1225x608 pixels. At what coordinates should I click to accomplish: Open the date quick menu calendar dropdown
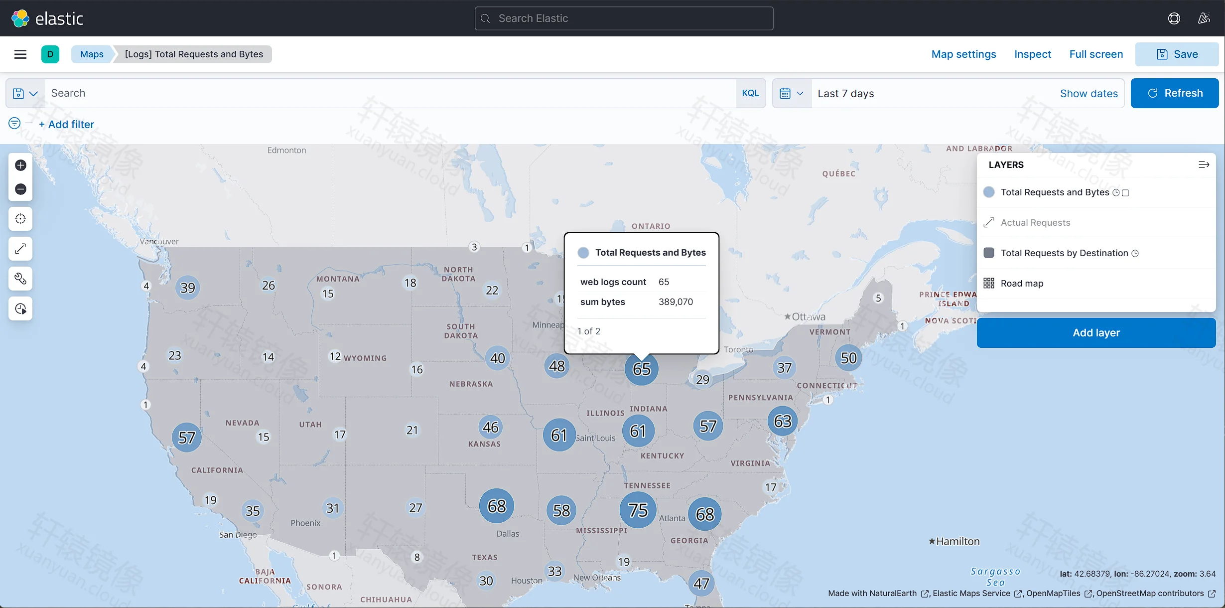pos(792,93)
